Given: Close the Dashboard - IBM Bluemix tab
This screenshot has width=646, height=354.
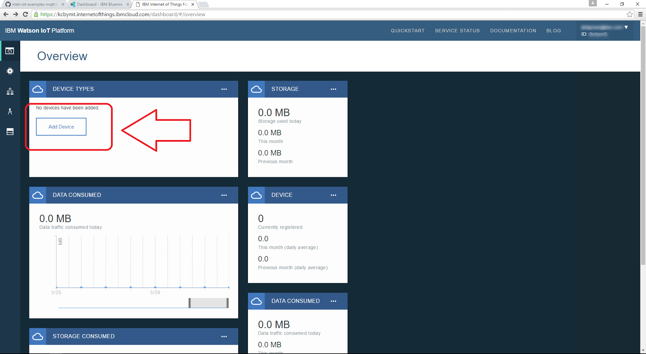Looking at the screenshot, I should point(128,4).
